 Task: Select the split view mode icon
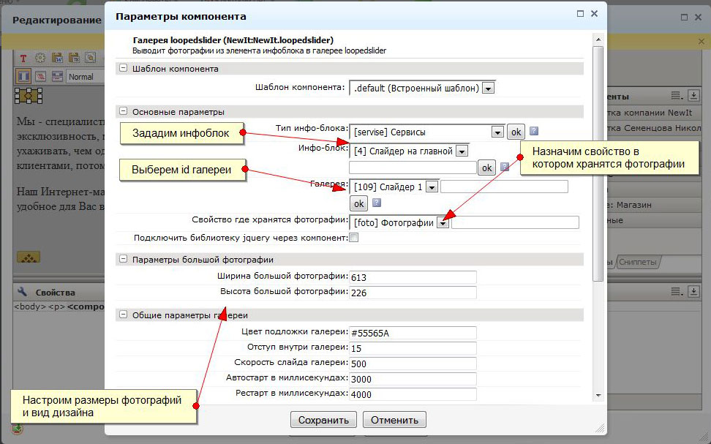point(57,76)
